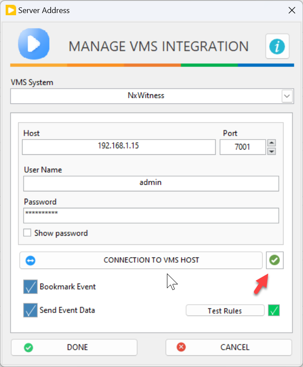The image size is (303, 367).
Task: Click into the Host address field
Action: [118, 147]
